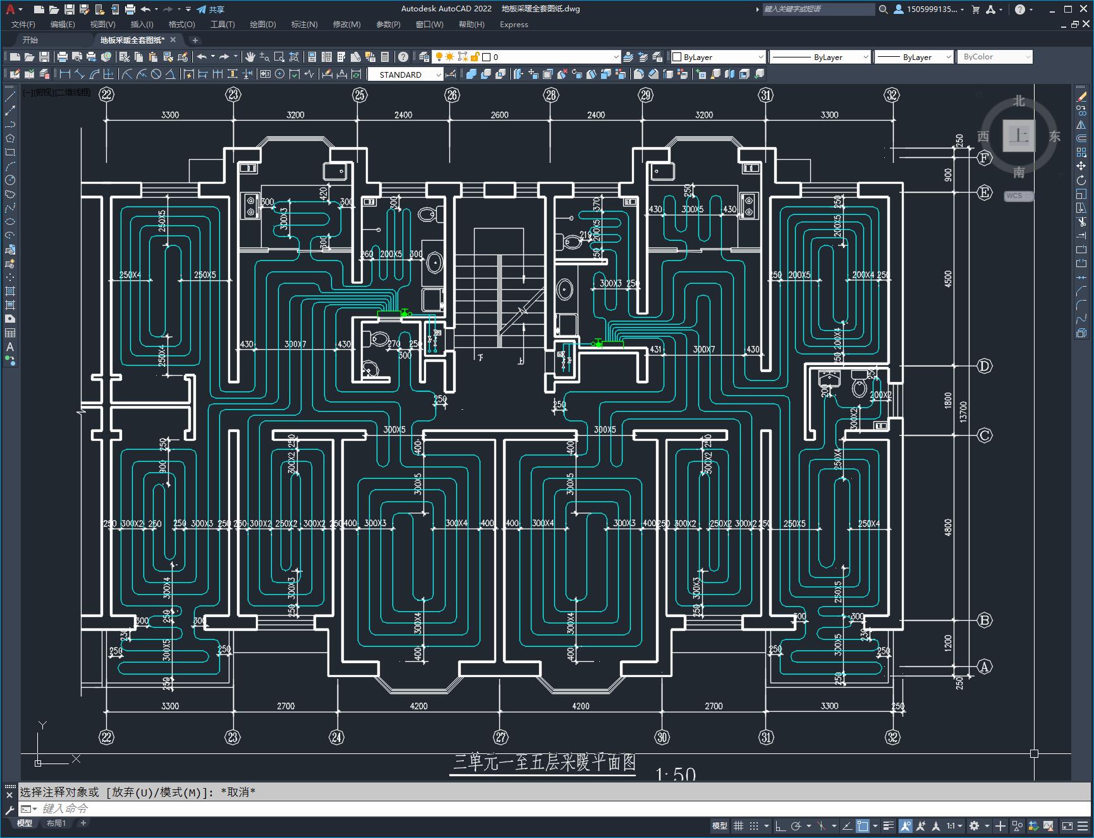The height and width of the screenshot is (838, 1094).
Task: Open the annotation scale 1:1 dropdown
Action: (954, 825)
